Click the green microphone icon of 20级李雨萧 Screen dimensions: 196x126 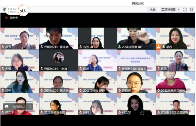119,47
